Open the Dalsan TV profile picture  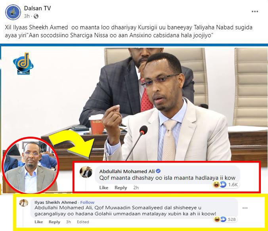tap(13, 12)
